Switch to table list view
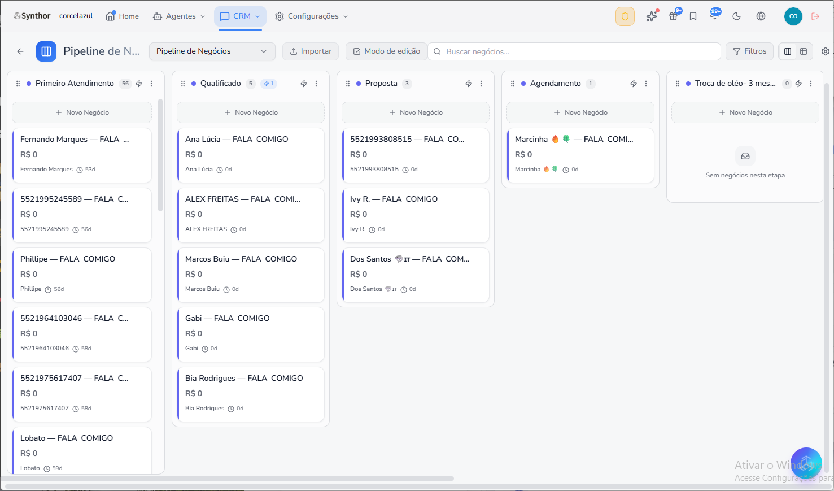The height and width of the screenshot is (491, 834). (804, 51)
